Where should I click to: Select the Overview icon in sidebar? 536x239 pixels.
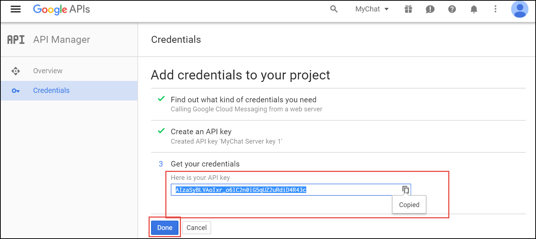click(16, 71)
